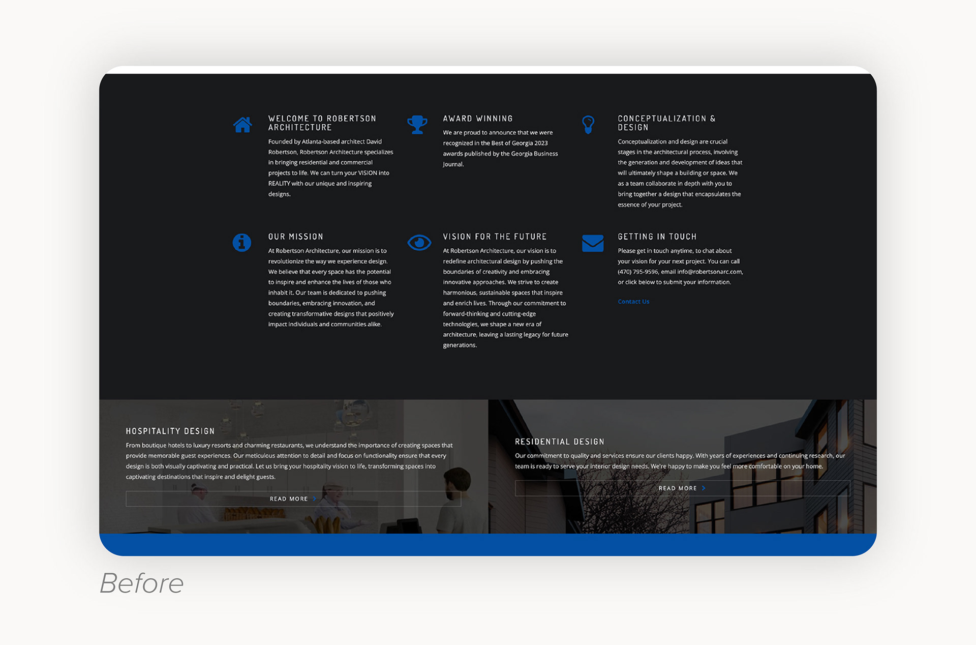Click arrow beside Residential Read More
Screen dimensions: 976x645
[x=704, y=488]
